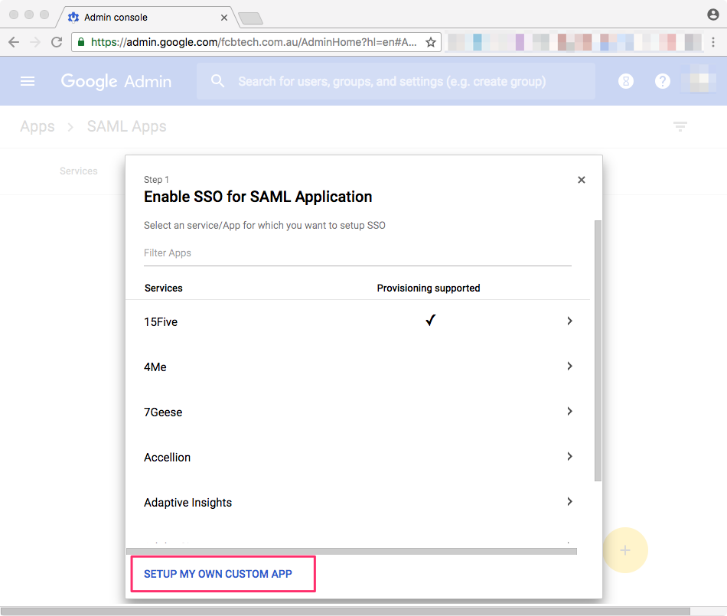Click the dialog vertical scrollbar
This screenshot has width=727, height=616.
pyautogui.click(x=598, y=351)
